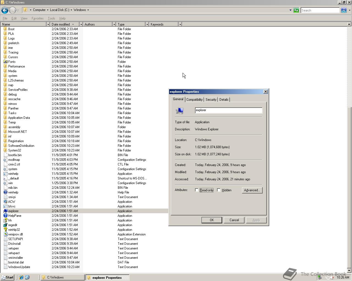Select the winhelp Help File icon
Screen dimensions: 352x281
[x=5, y=192]
